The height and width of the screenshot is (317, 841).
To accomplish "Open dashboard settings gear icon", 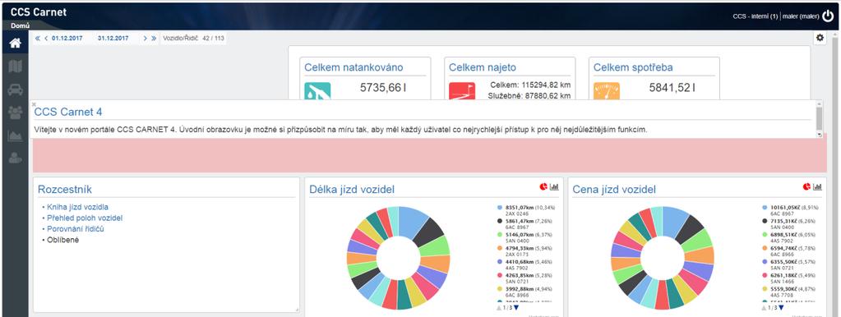I will tap(820, 38).
